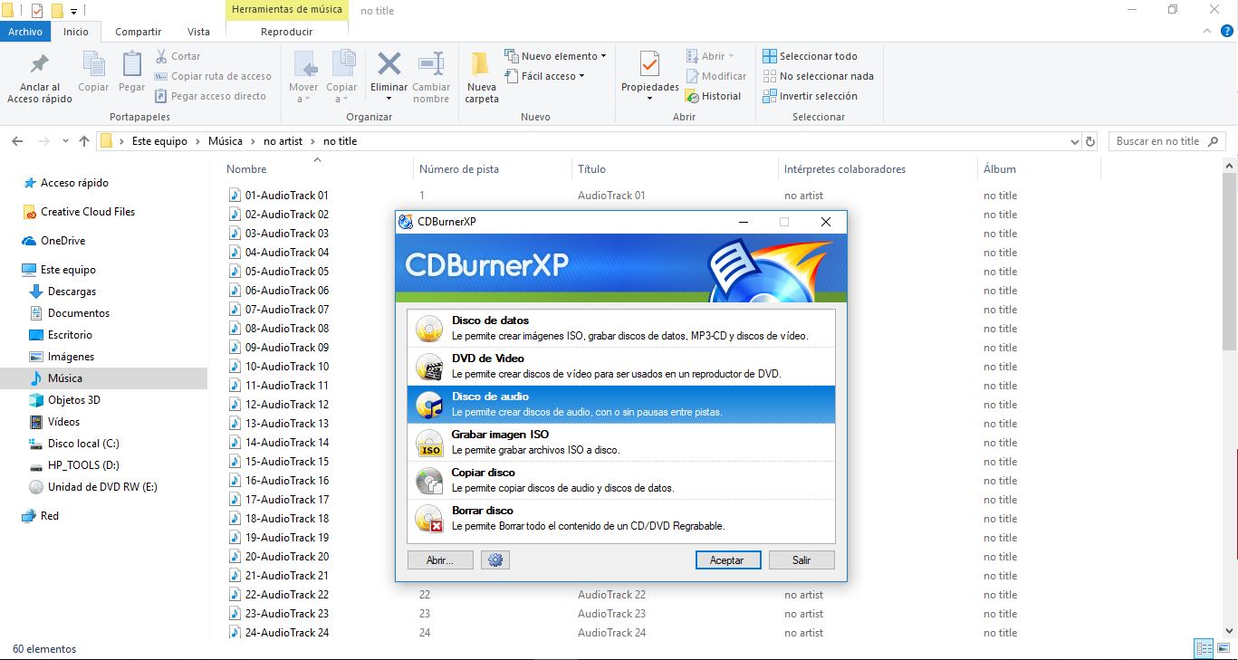Click the Buscar en no title field
1238x660 pixels.
coord(1157,141)
